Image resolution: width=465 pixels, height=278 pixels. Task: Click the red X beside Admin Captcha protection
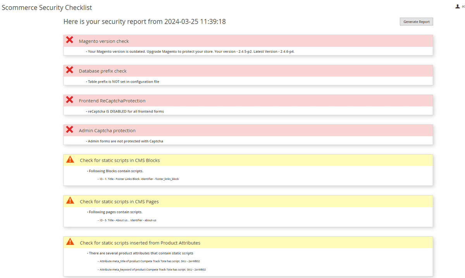click(70, 130)
